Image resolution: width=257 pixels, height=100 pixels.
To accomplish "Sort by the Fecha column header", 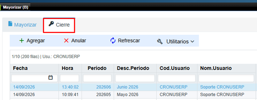I will [20, 68].
